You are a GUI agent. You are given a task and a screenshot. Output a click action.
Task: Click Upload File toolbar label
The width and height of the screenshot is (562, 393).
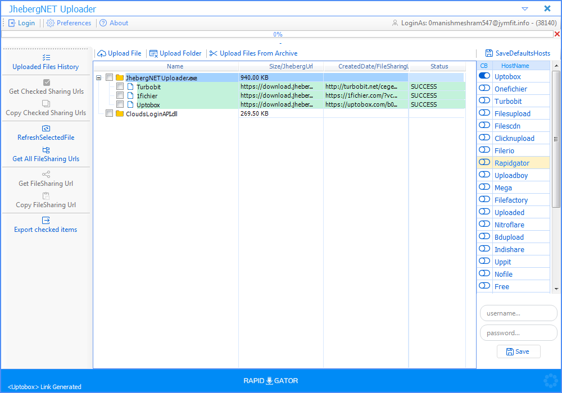pyautogui.click(x=125, y=53)
